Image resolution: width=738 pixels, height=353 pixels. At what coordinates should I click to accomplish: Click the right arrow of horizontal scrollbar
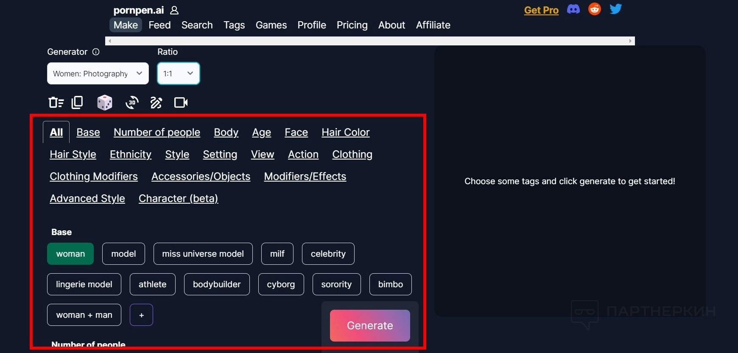tap(630, 41)
